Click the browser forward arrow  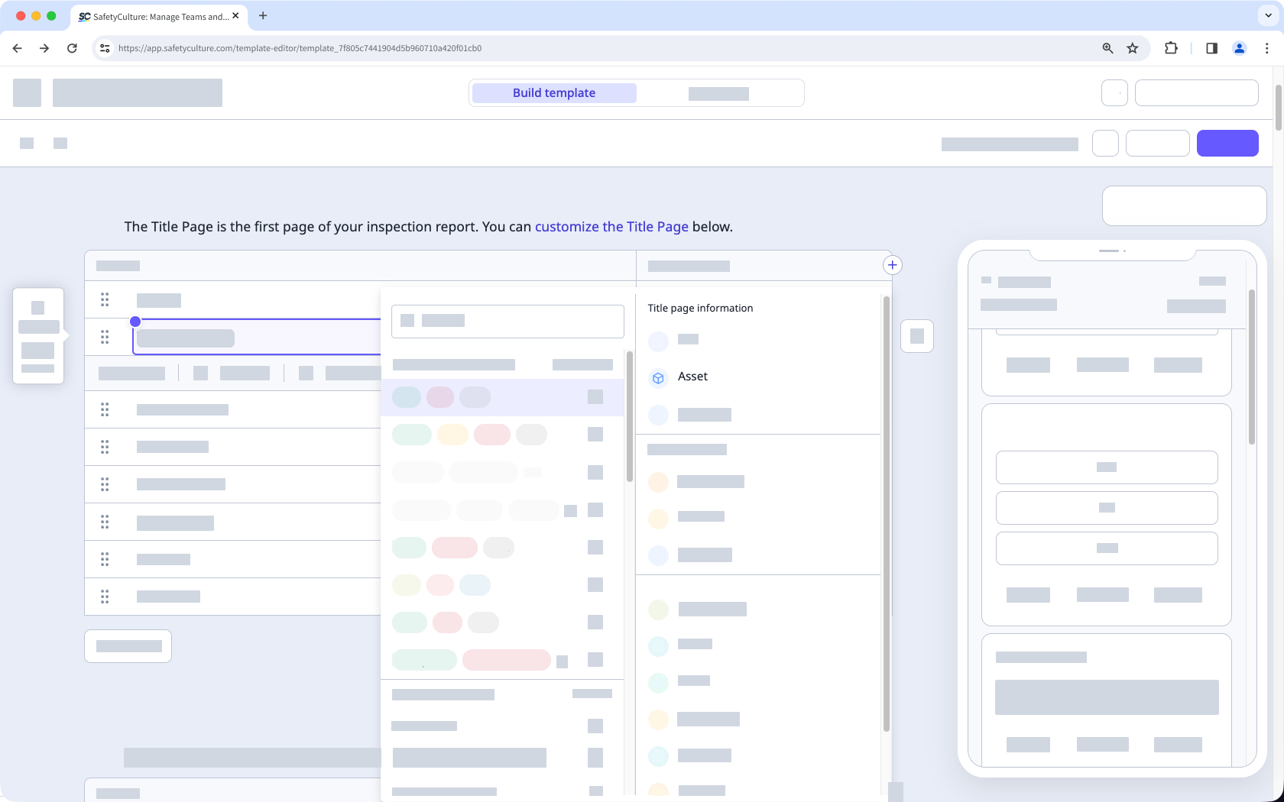(44, 48)
